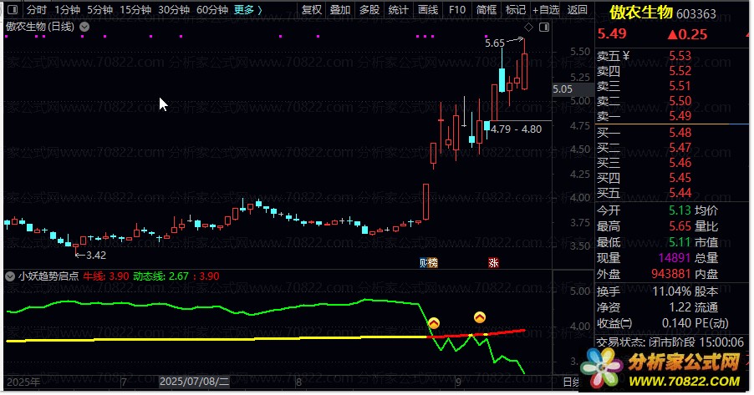754x395 pixels.
Task: Click the 5.65 high price label
Action: pyautogui.click(x=494, y=43)
